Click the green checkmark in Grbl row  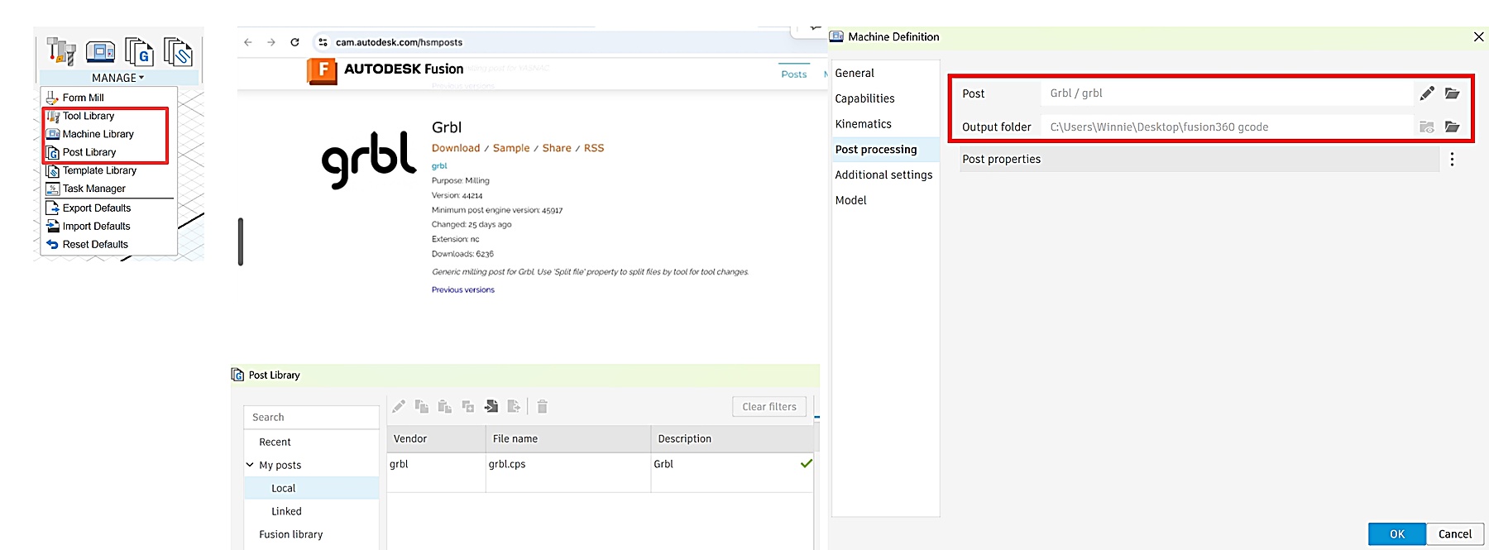(x=806, y=464)
